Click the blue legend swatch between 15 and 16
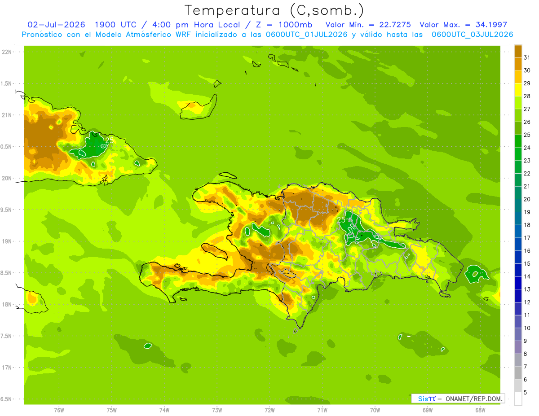539x416 pixels. pos(518,258)
